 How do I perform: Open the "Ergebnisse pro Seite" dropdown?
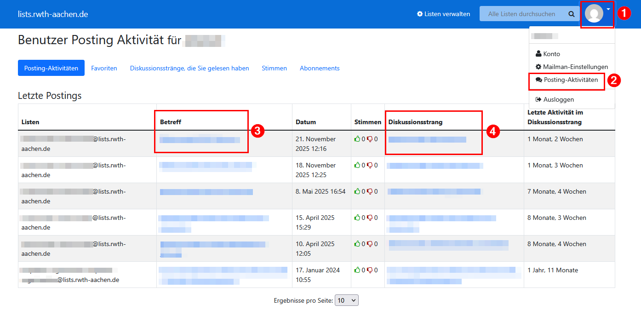346,300
